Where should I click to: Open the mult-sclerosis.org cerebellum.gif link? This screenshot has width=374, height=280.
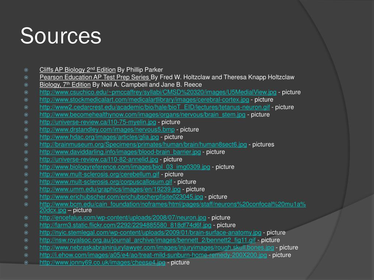(99, 174)
